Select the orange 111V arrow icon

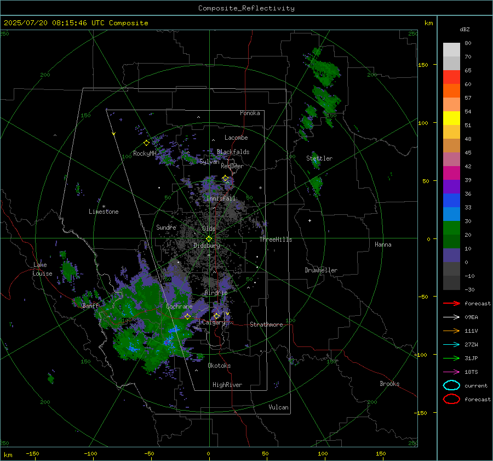pyautogui.click(x=451, y=331)
